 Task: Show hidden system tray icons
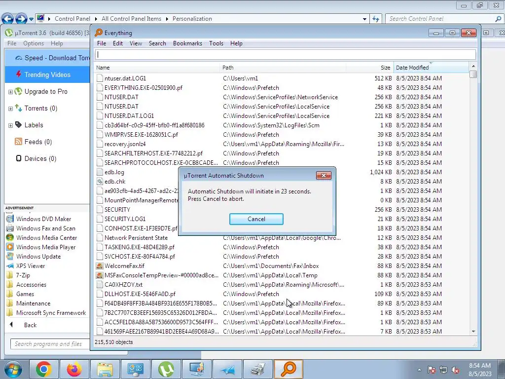click(419, 370)
